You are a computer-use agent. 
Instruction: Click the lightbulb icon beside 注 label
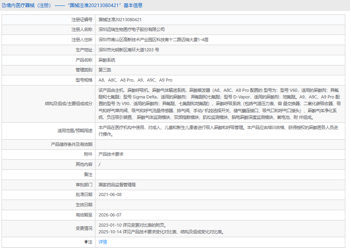click(x=86, y=242)
